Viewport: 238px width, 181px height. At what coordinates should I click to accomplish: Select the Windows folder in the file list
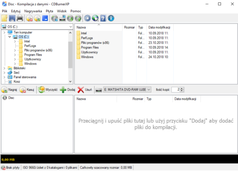pos(87,57)
